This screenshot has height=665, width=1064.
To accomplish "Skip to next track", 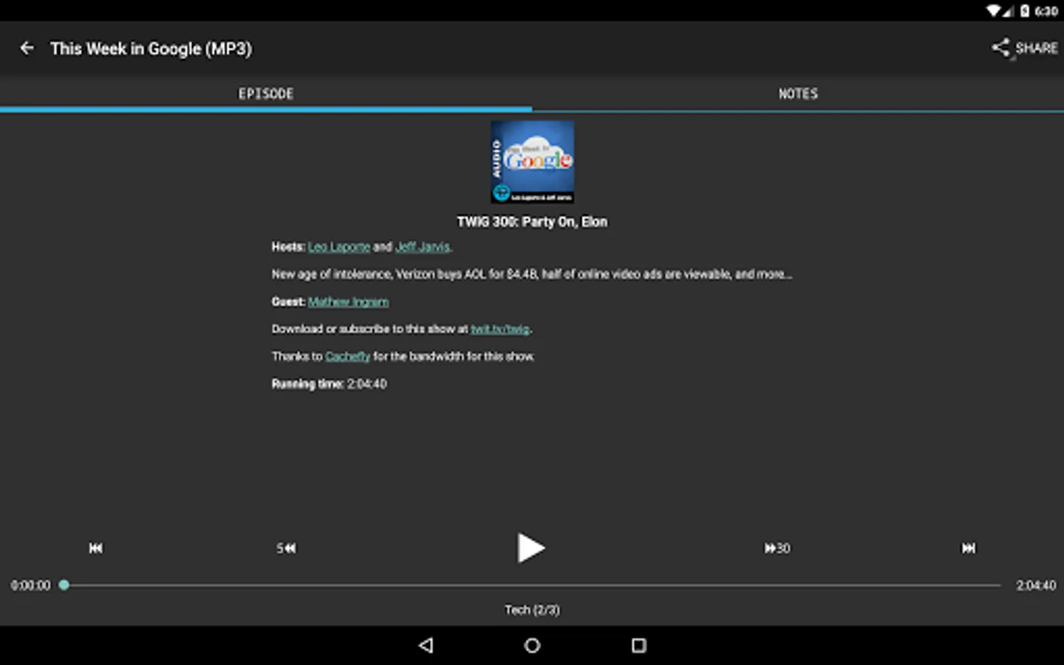I will coord(968,548).
